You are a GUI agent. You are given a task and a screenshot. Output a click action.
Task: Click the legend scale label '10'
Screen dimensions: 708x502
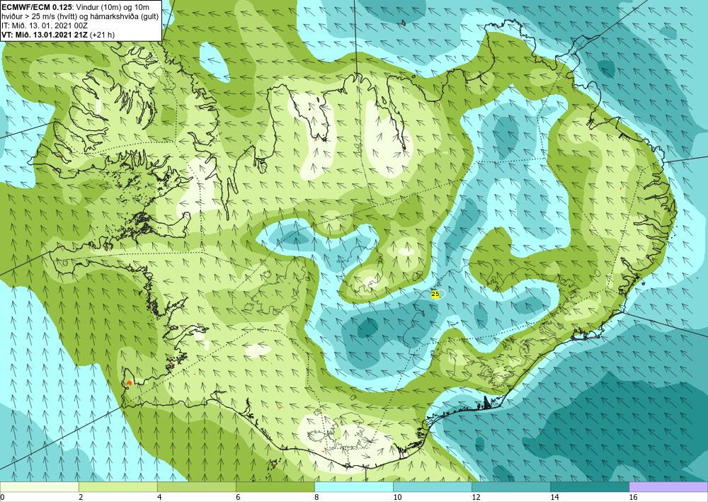coord(398,497)
